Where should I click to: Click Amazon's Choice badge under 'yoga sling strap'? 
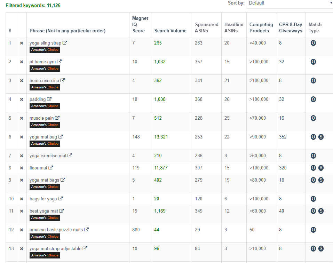click(x=45, y=50)
